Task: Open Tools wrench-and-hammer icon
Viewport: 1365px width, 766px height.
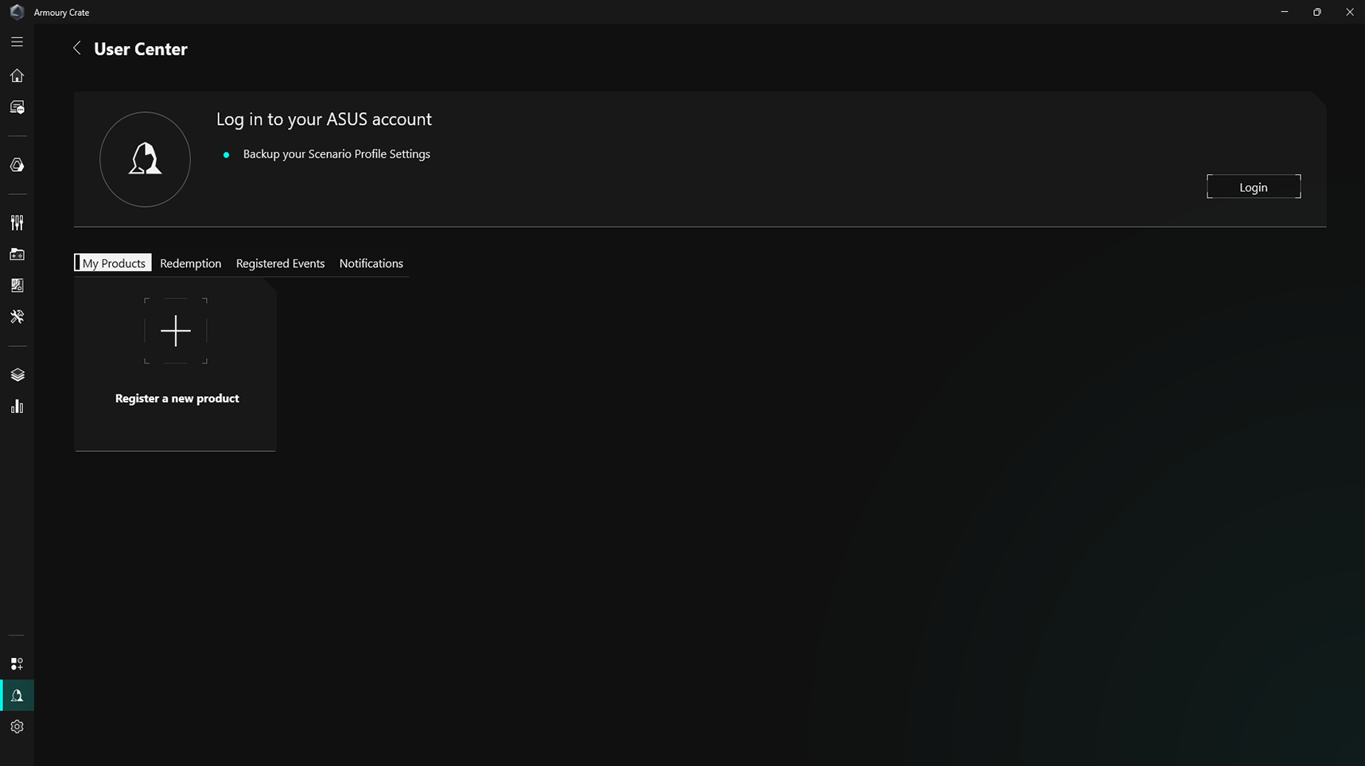Action: 17,317
